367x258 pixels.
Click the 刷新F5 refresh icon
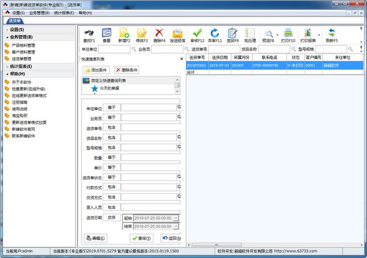pos(332,32)
